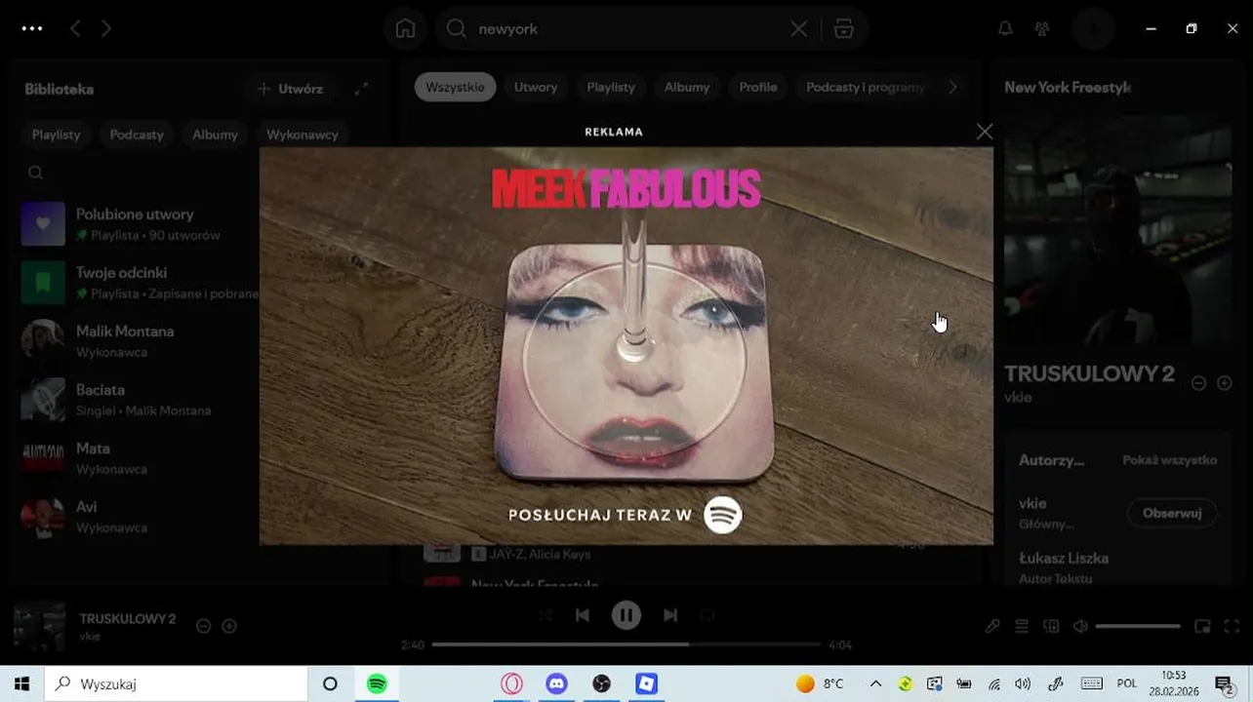
Task: Go back with the left arrow
Action: 75,28
